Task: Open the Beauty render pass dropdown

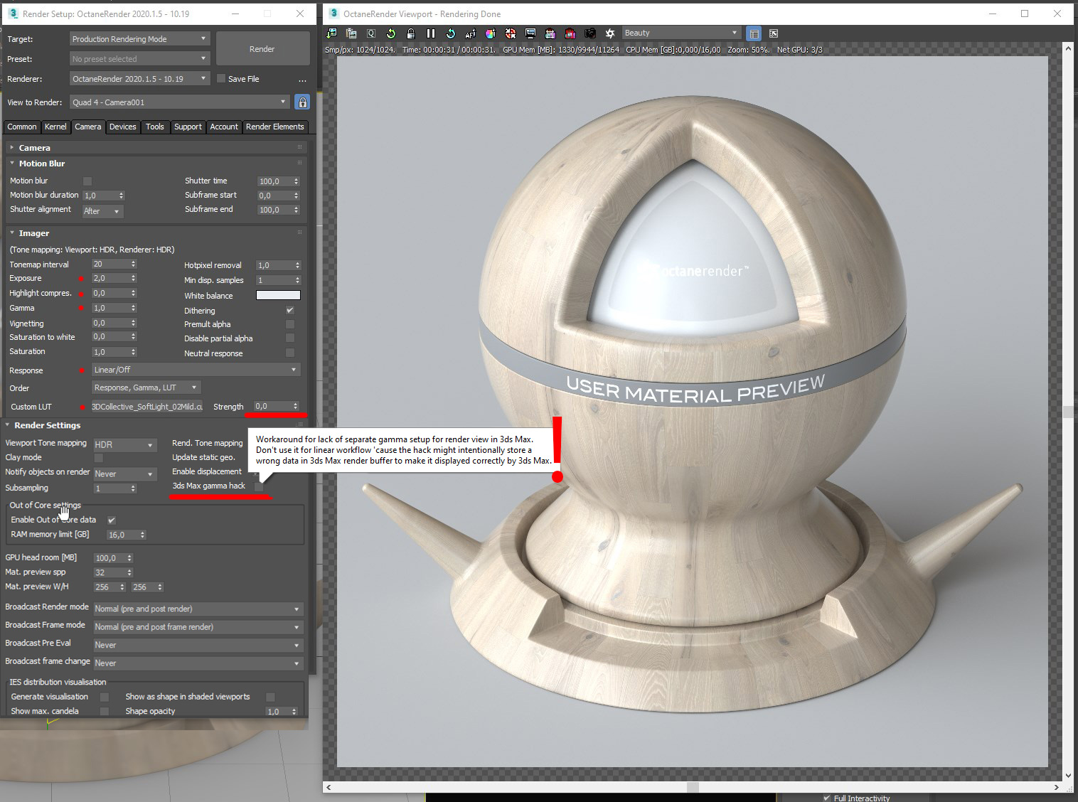Action: pyautogui.click(x=681, y=33)
